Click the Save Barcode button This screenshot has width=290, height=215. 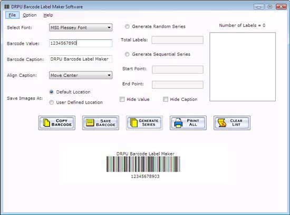(x=101, y=123)
